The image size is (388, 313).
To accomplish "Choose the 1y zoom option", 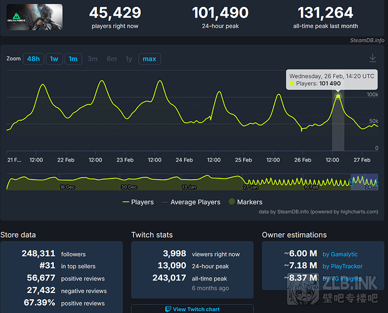I will click(x=129, y=59).
